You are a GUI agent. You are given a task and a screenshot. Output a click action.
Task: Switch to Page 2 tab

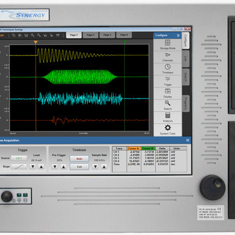click(90, 35)
